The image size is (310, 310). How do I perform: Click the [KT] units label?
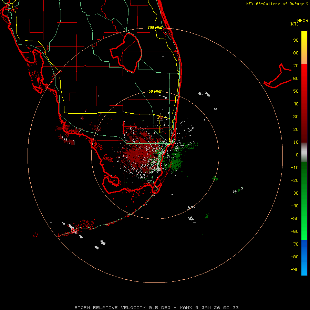(294, 24)
